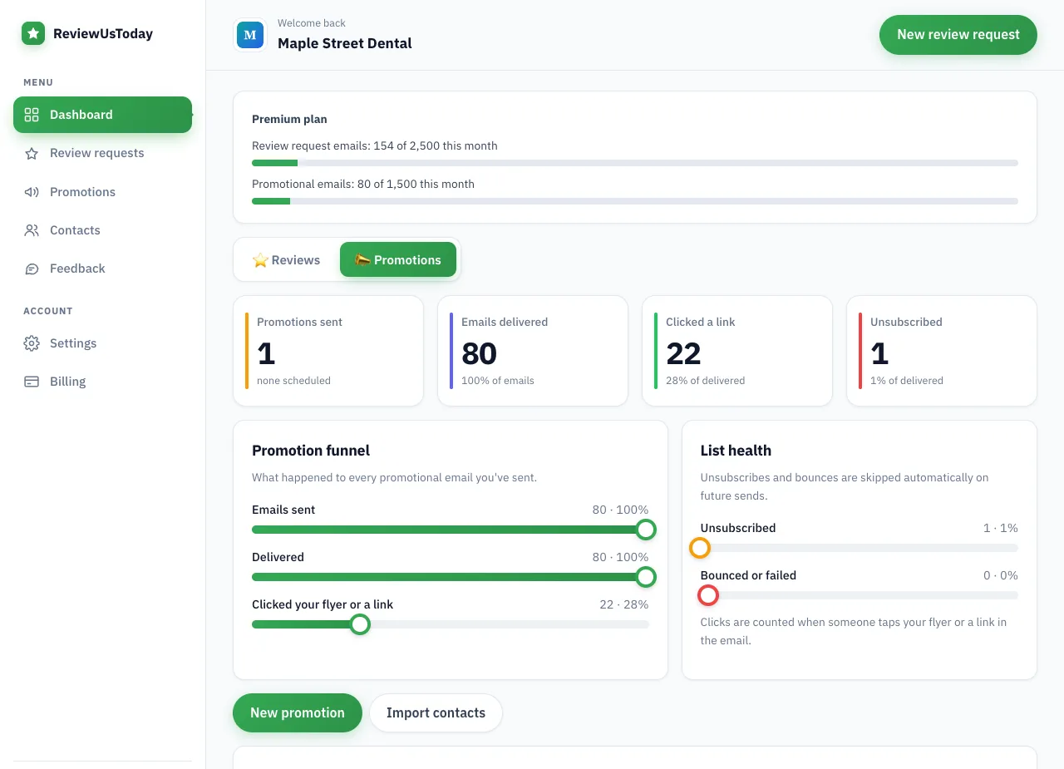Open the Clicked a link stat card
The image size is (1064, 769).
click(737, 351)
